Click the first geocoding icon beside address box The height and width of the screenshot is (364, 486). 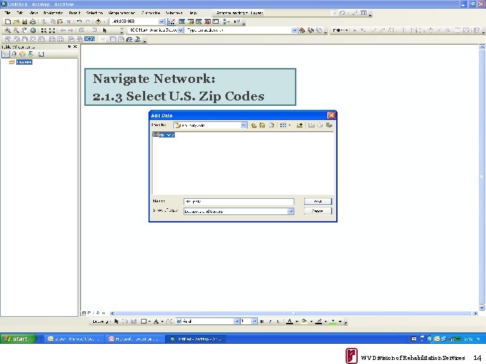tap(302, 30)
